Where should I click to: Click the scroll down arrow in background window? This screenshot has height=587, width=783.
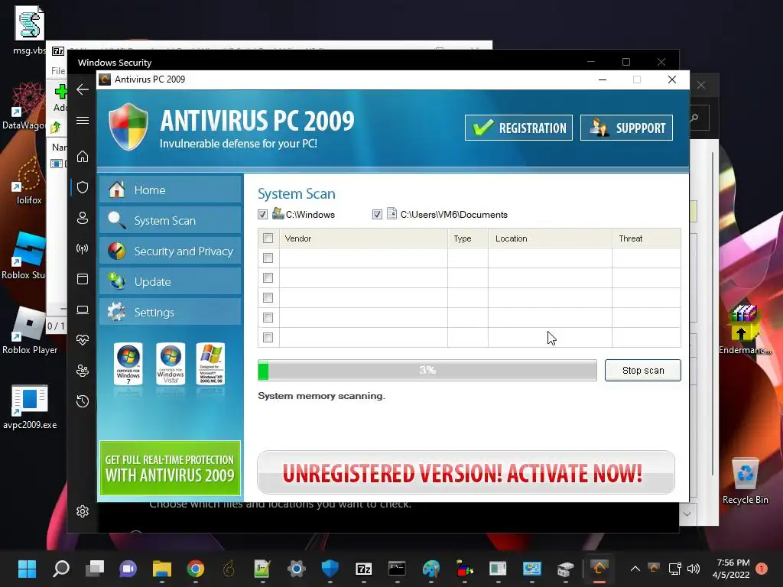click(687, 514)
